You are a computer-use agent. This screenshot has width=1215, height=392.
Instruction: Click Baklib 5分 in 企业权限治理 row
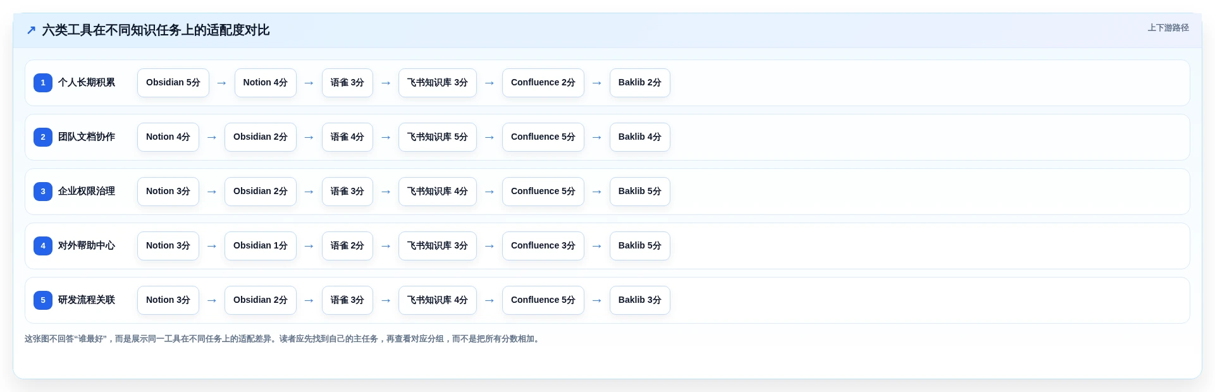(x=640, y=192)
